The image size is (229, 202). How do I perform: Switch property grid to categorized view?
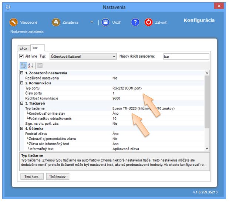pyautogui.click(x=23, y=65)
